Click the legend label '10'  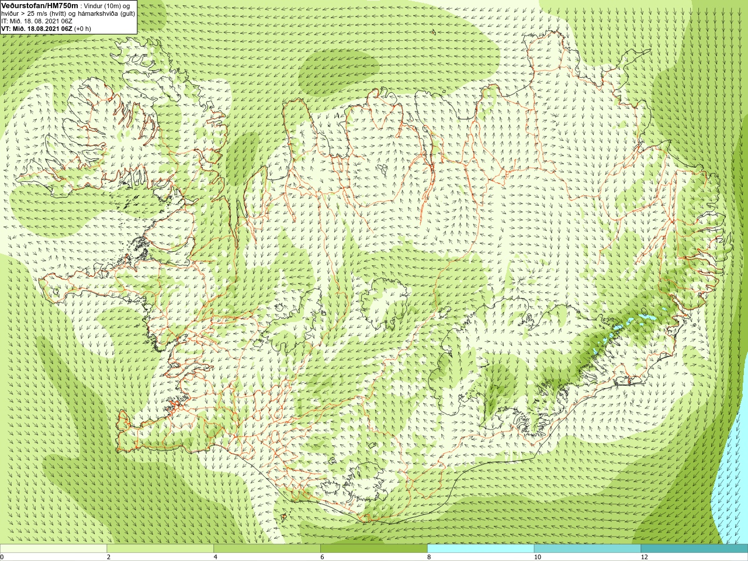tap(538, 557)
